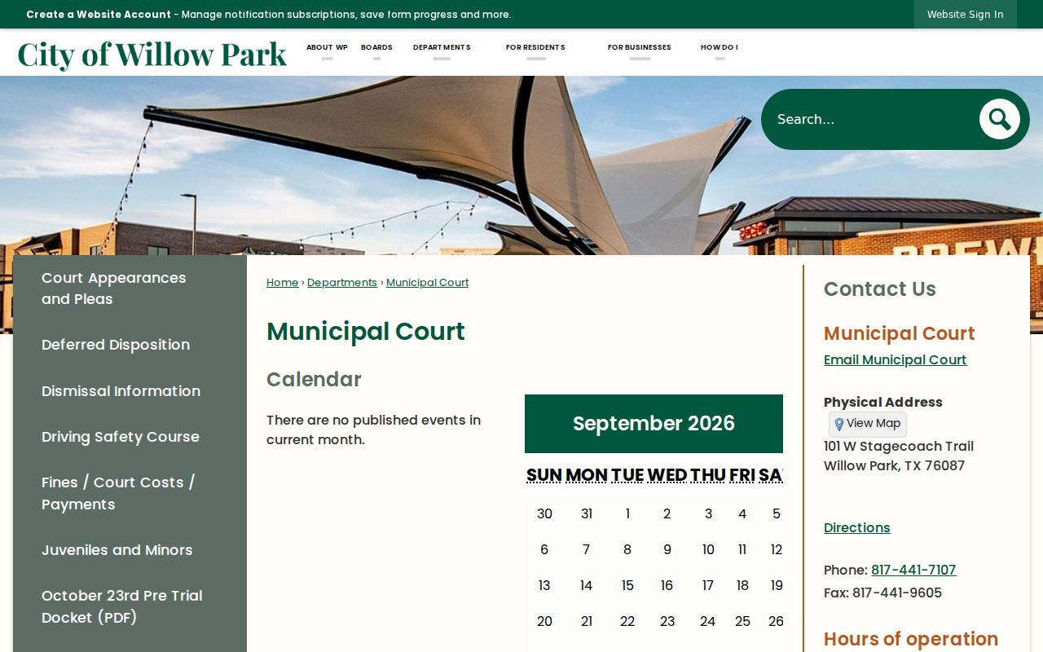Select calendar date 23
This screenshot has height=652, width=1043.
pyautogui.click(x=667, y=622)
